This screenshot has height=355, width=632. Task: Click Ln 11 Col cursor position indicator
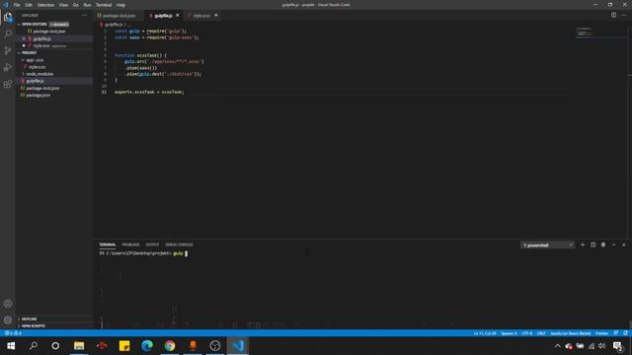coord(485,333)
